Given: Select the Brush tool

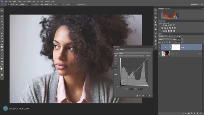Looking at the screenshot, I should coord(2,30).
